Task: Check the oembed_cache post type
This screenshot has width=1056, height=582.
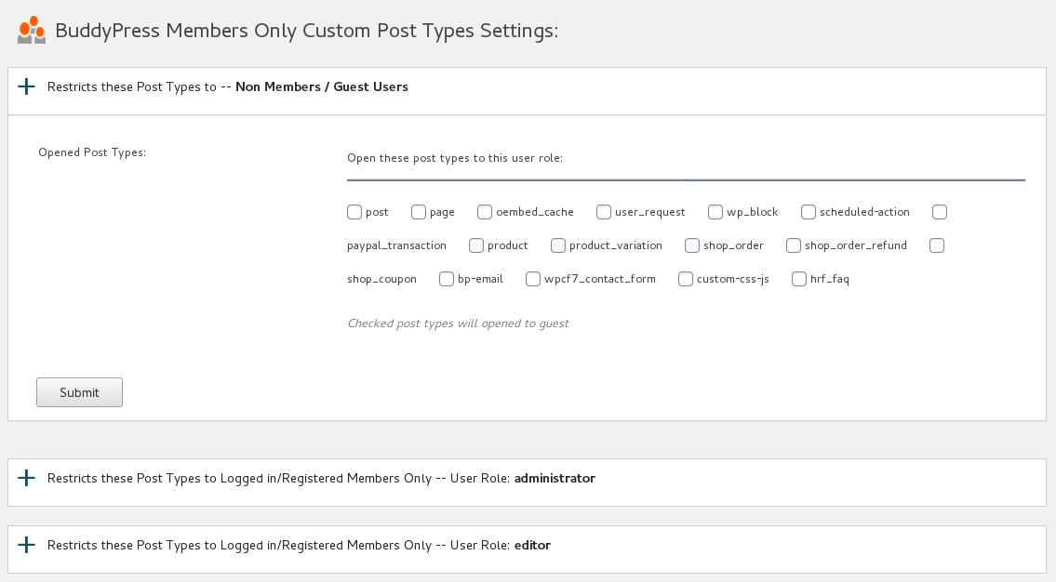Action: click(484, 212)
